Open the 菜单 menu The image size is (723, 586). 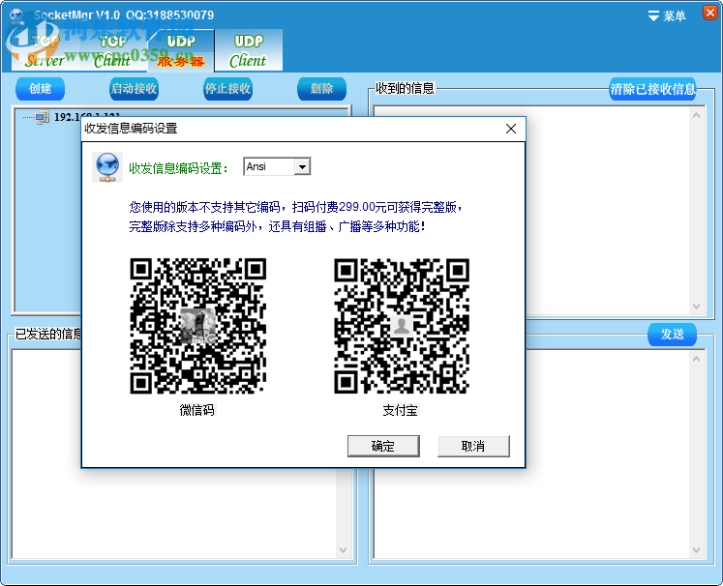coord(667,16)
